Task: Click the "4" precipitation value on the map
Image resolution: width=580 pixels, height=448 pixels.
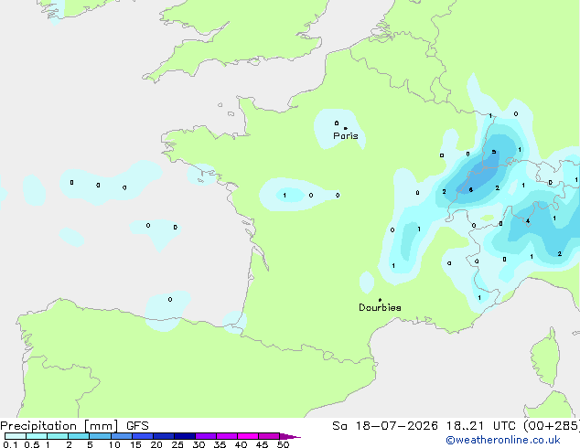Action: coord(528,221)
